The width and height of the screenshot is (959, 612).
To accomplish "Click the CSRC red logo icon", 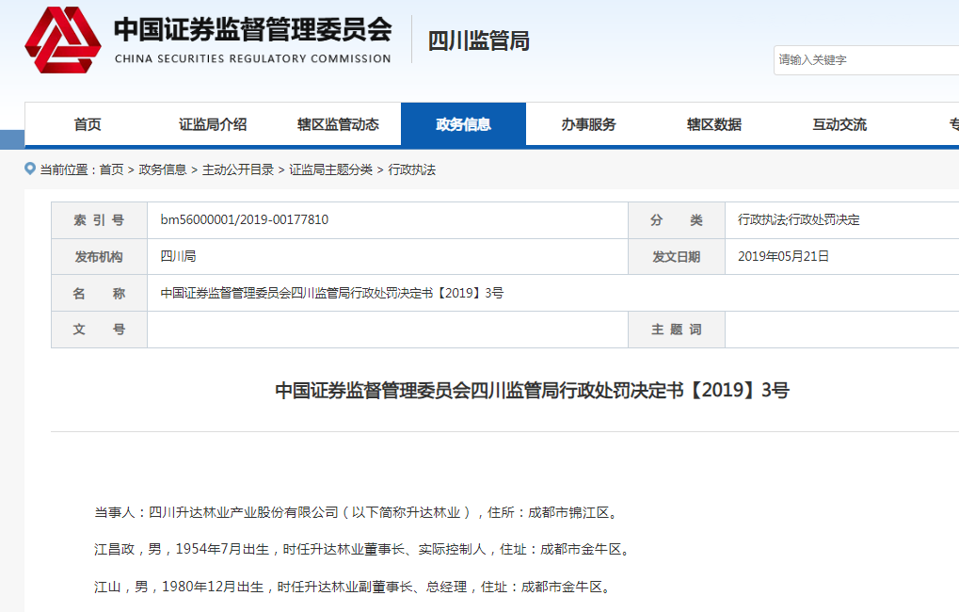I will (x=62, y=40).
